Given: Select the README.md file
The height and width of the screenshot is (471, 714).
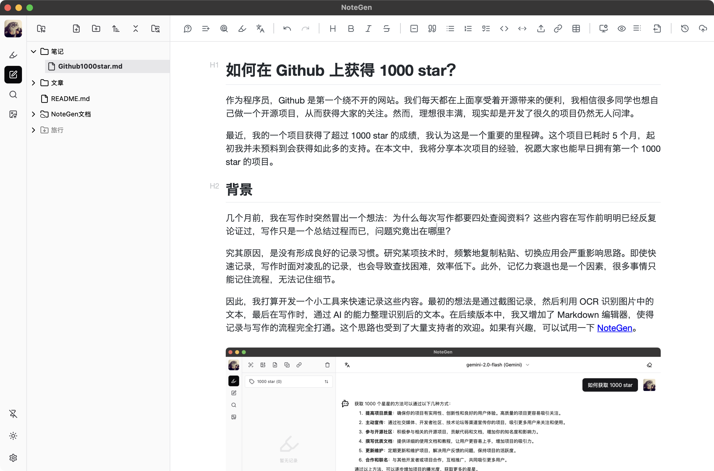Looking at the screenshot, I should tap(70, 99).
